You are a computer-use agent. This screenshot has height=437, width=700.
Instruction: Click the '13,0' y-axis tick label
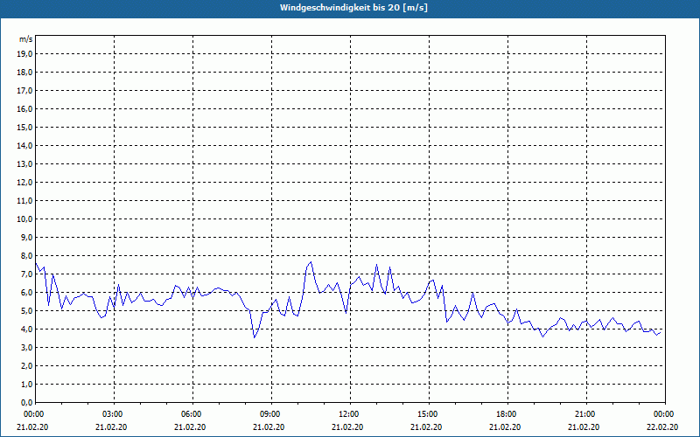25,164
